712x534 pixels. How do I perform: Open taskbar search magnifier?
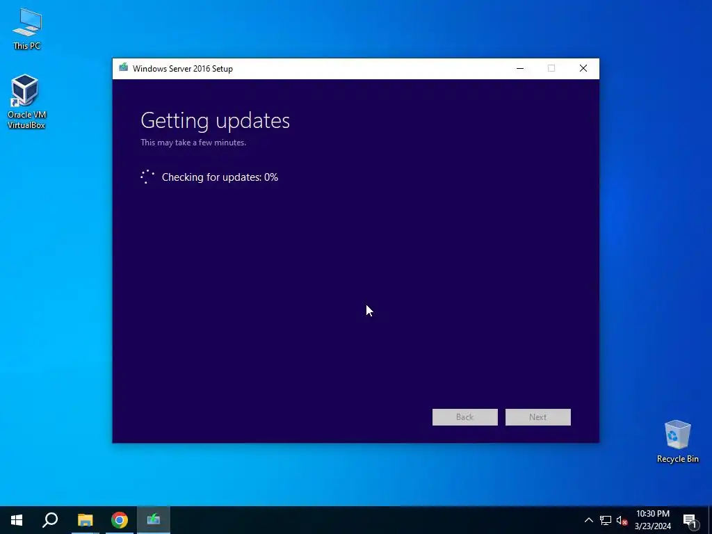[50, 520]
